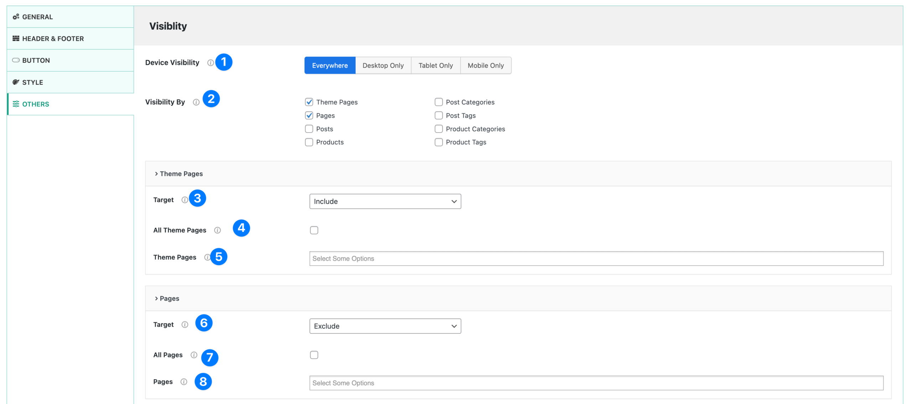Click info icon beside the Pages field label
The height and width of the screenshot is (404, 912).
click(184, 382)
